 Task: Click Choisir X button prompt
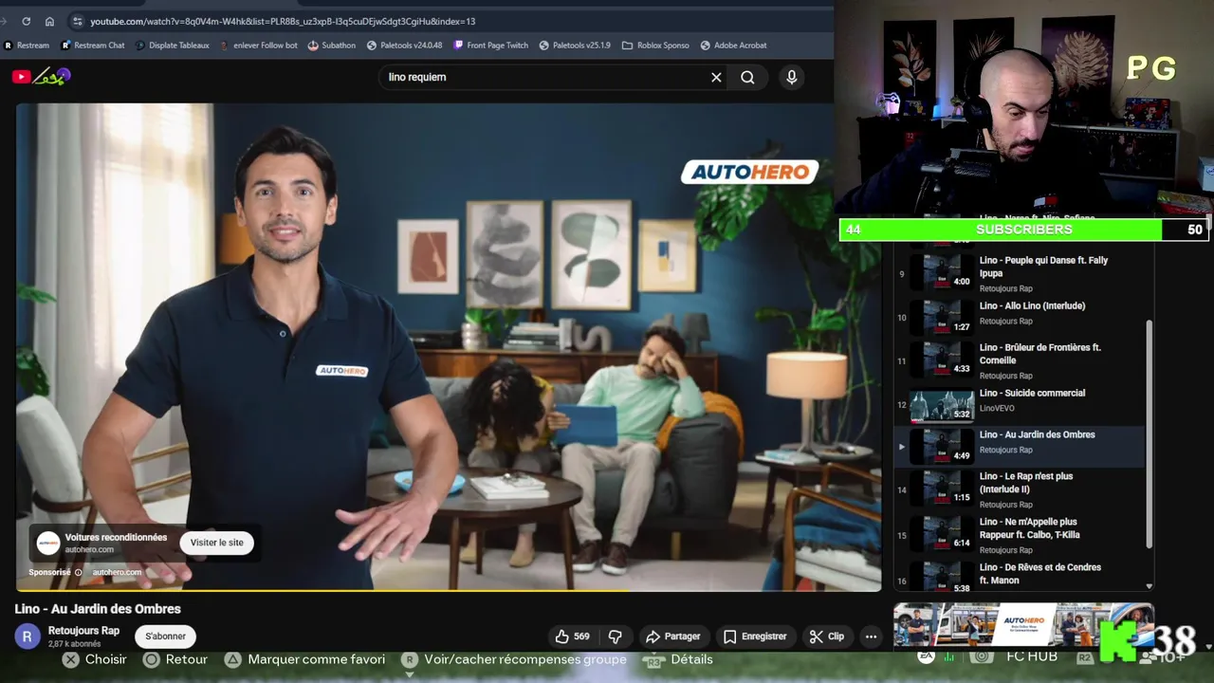coord(94,659)
